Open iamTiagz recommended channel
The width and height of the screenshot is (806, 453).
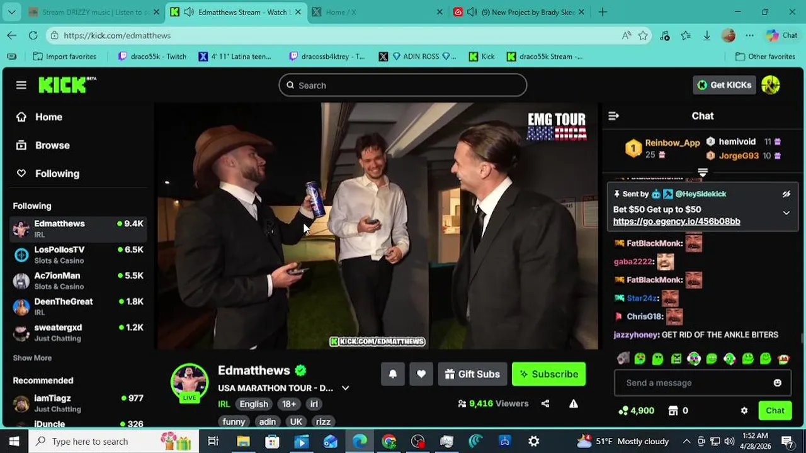click(x=79, y=403)
